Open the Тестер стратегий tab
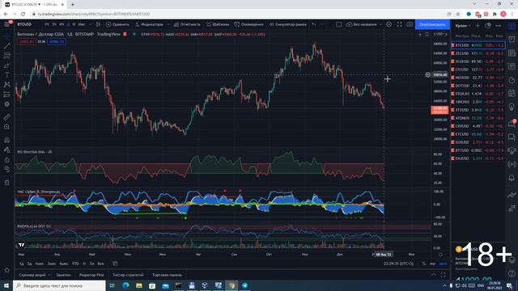 pyautogui.click(x=128, y=275)
